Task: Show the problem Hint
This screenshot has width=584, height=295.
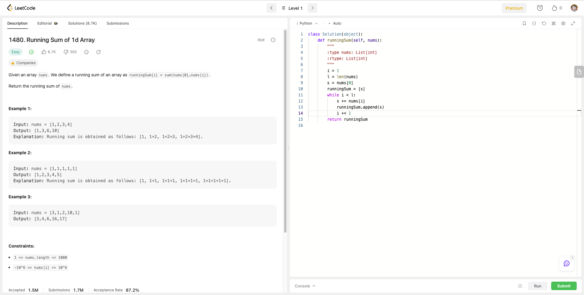Action: click(x=261, y=40)
